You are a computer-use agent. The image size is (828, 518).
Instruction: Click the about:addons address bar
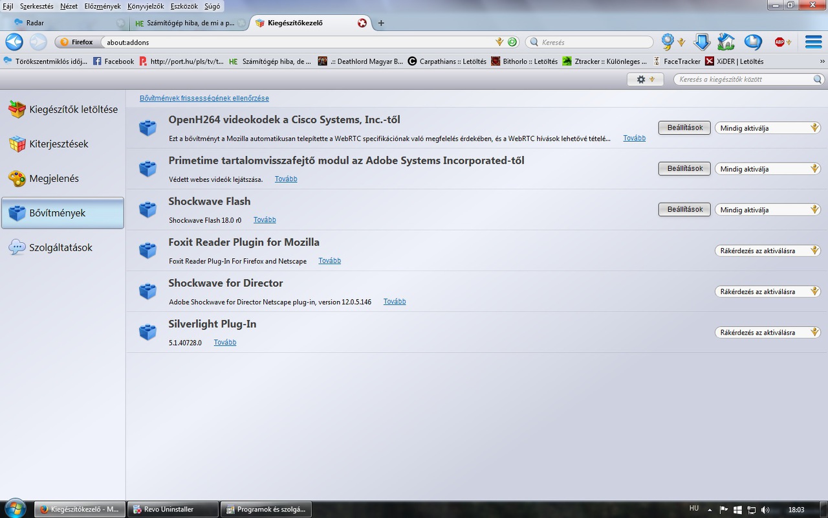click(298, 42)
